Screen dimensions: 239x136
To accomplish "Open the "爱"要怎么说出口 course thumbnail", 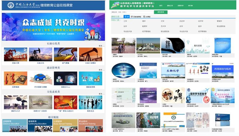I will [65, 102].
